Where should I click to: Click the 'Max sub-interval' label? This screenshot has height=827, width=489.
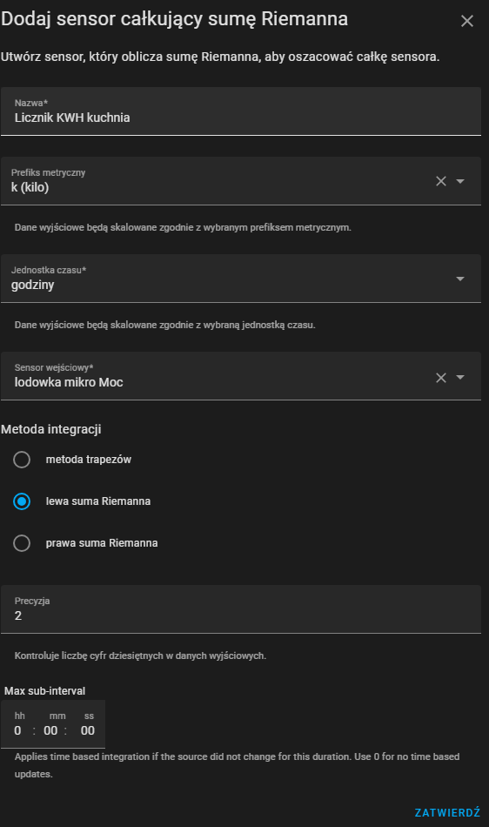coord(44,691)
